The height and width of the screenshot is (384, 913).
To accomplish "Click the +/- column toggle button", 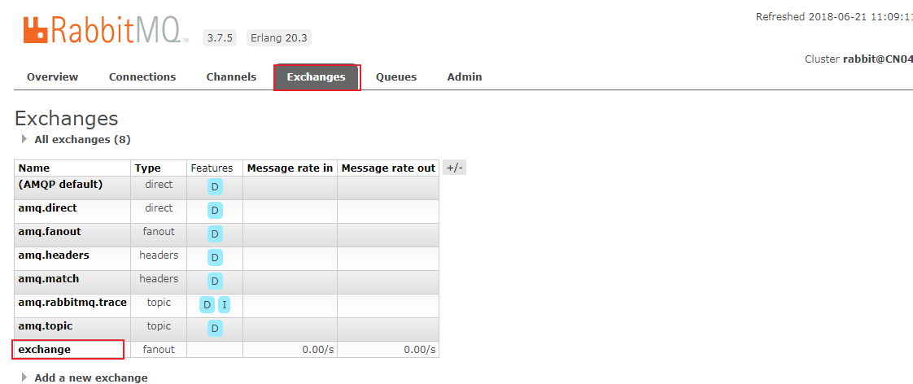I will (454, 168).
